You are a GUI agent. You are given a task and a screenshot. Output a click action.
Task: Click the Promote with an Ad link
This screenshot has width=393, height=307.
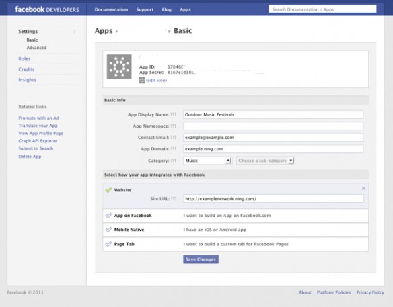pyautogui.click(x=38, y=118)
